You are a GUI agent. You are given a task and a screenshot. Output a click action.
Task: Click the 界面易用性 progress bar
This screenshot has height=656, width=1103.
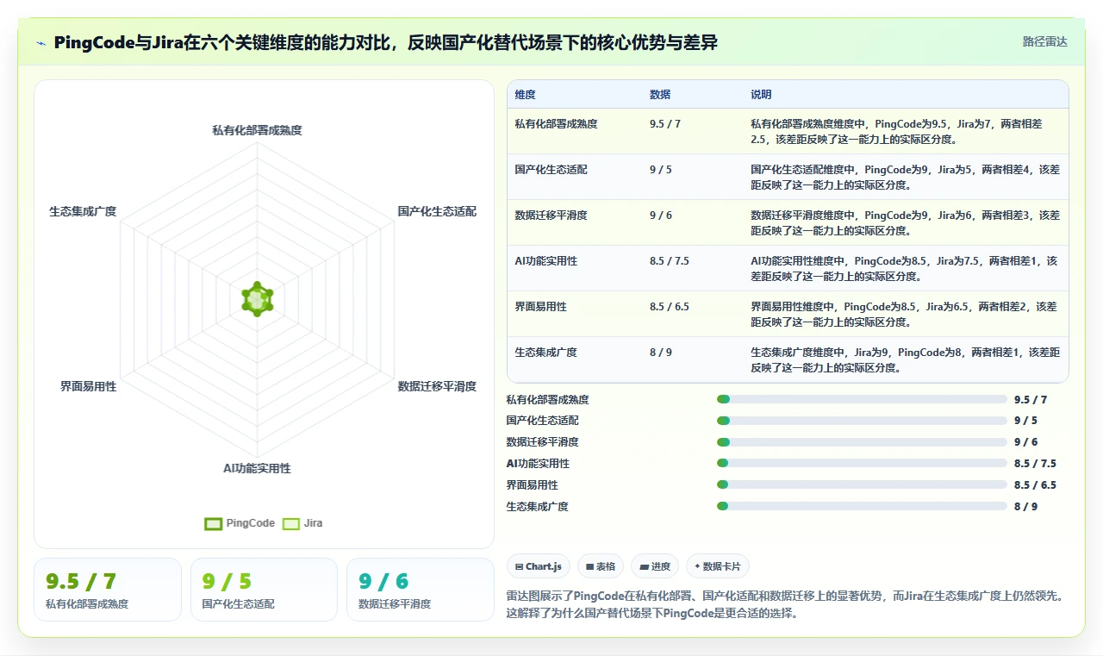point(862,484)
